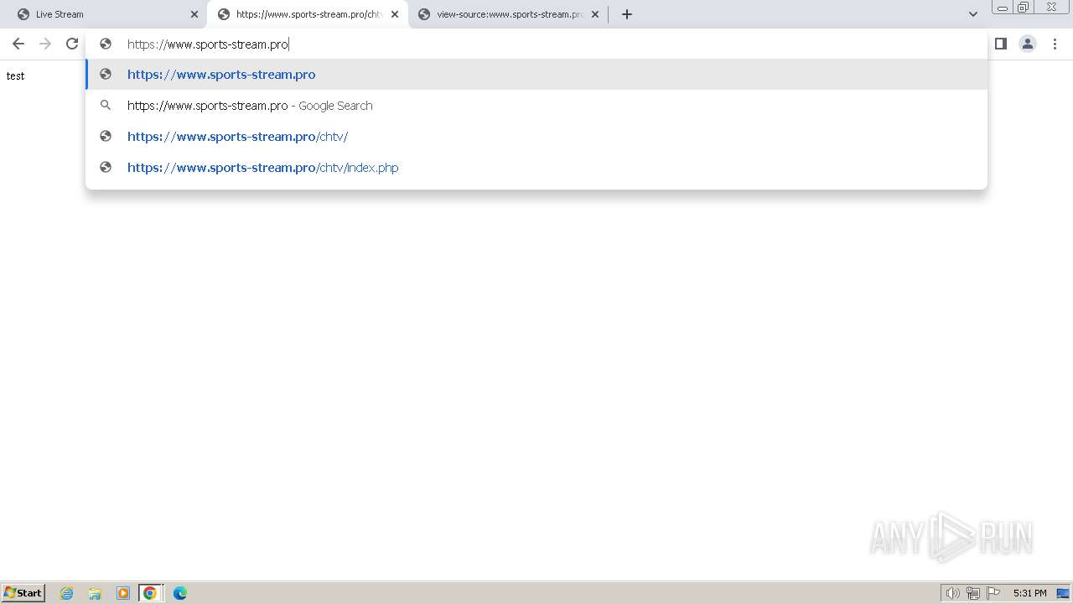Switch to the sports-stream.pro/chtv tab
This screenshot has width=1073, height=604.
(307, 14)
